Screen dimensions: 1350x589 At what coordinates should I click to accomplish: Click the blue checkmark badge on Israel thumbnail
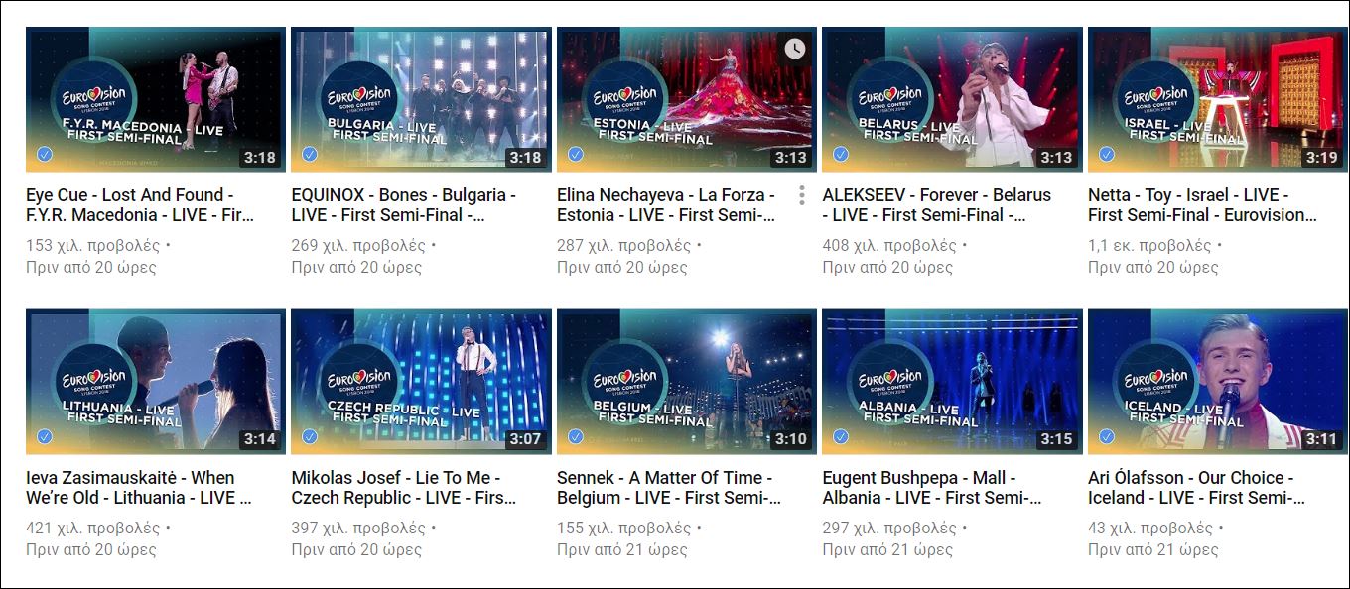1106,155
